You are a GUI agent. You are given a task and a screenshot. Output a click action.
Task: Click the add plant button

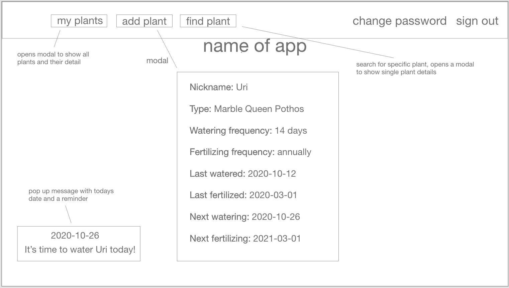click(x=144, y=21)
